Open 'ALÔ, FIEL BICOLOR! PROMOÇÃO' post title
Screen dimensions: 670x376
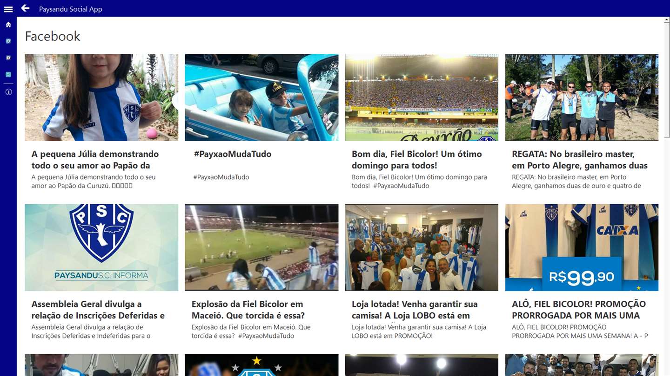(x=579, y=310)
